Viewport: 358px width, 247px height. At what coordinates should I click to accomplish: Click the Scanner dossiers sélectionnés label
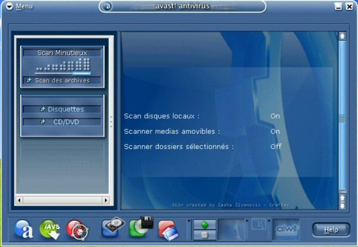point(179,147)
